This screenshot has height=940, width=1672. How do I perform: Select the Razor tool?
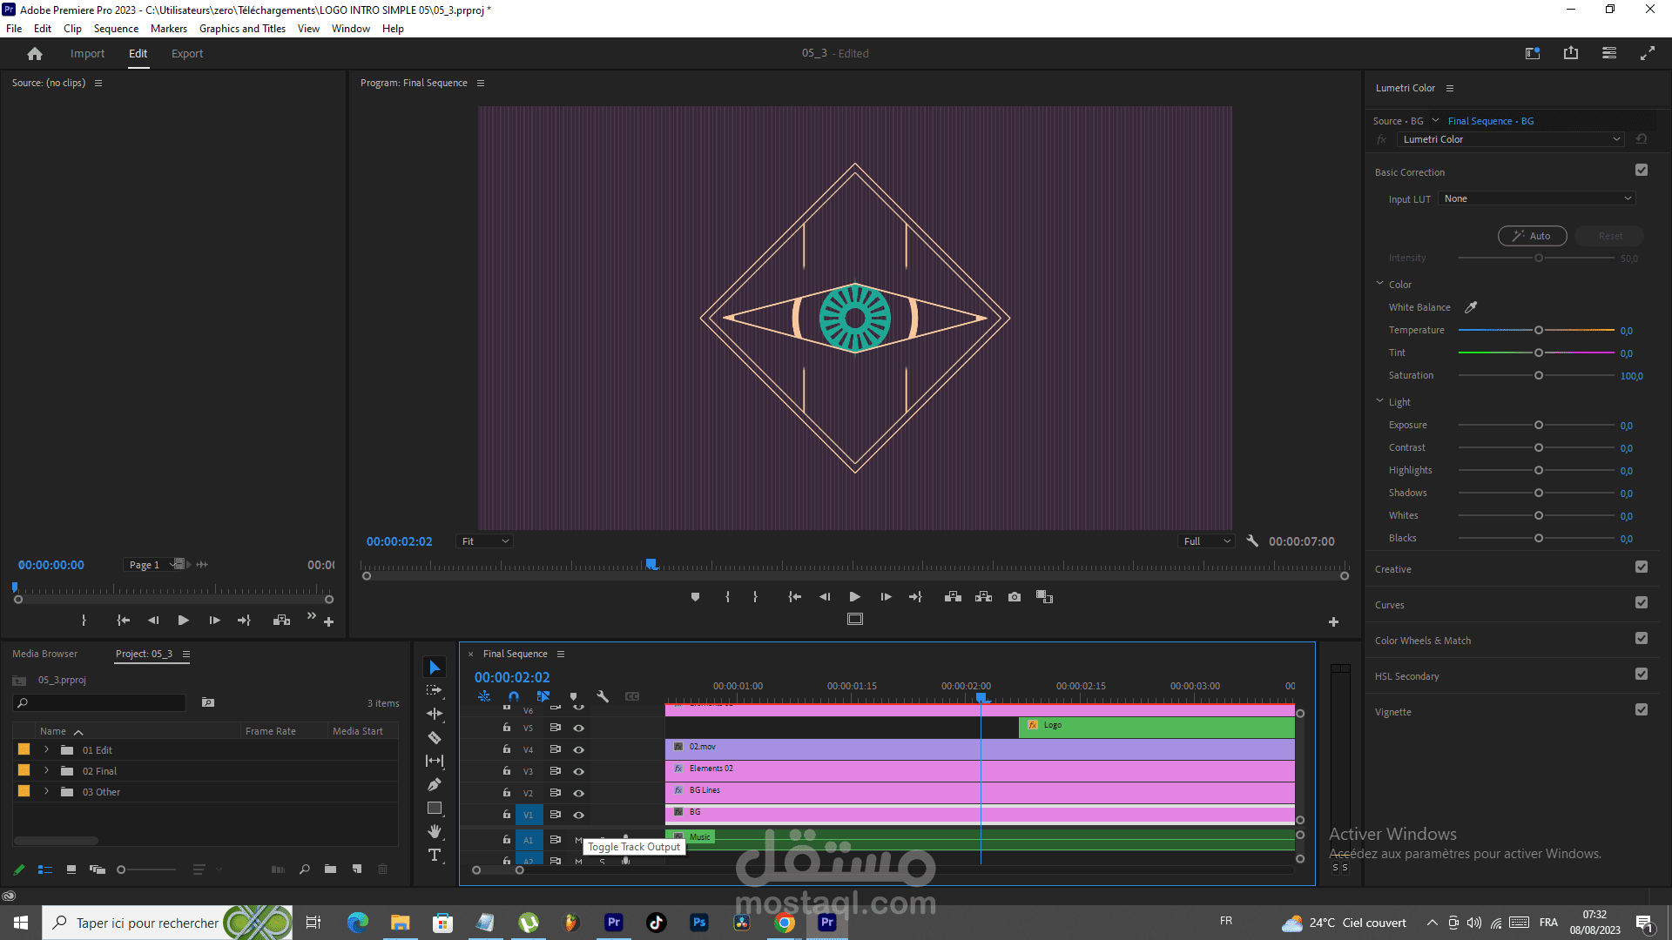435,738
